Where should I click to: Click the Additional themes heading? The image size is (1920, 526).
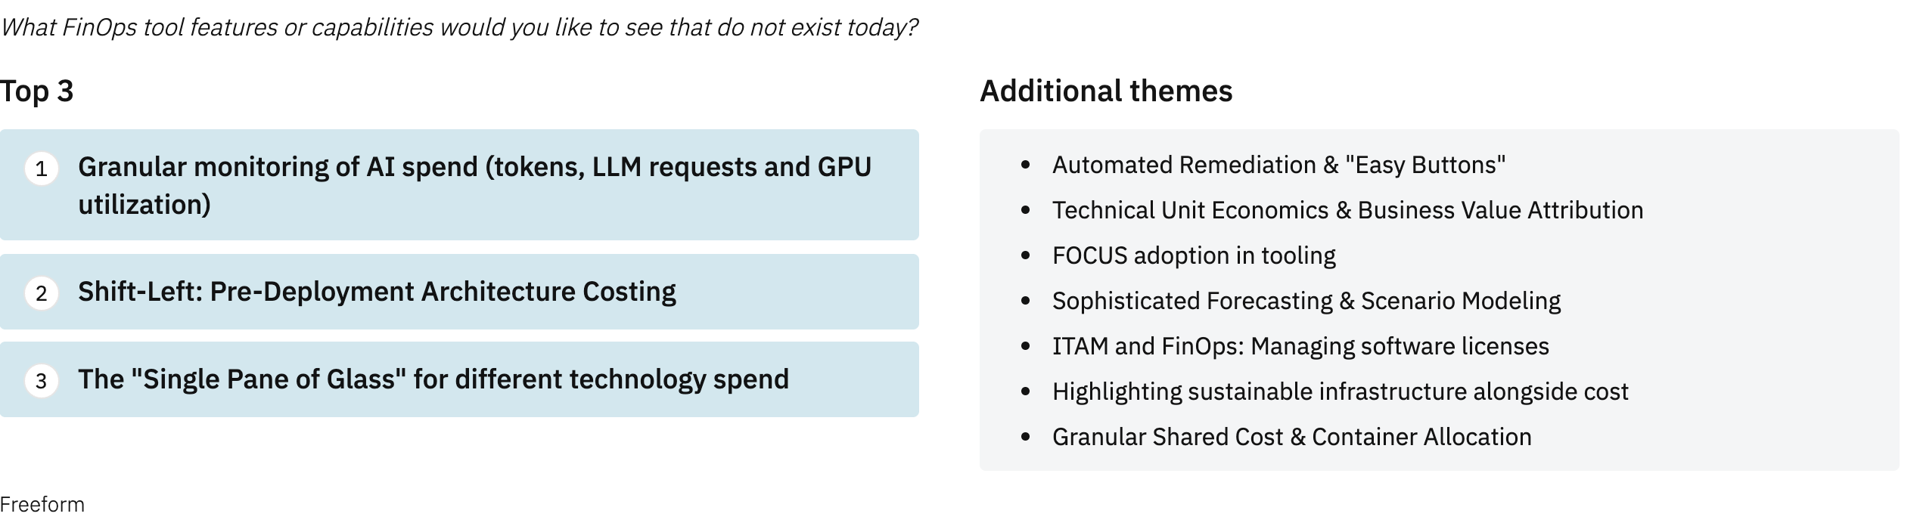[1106, 91]
